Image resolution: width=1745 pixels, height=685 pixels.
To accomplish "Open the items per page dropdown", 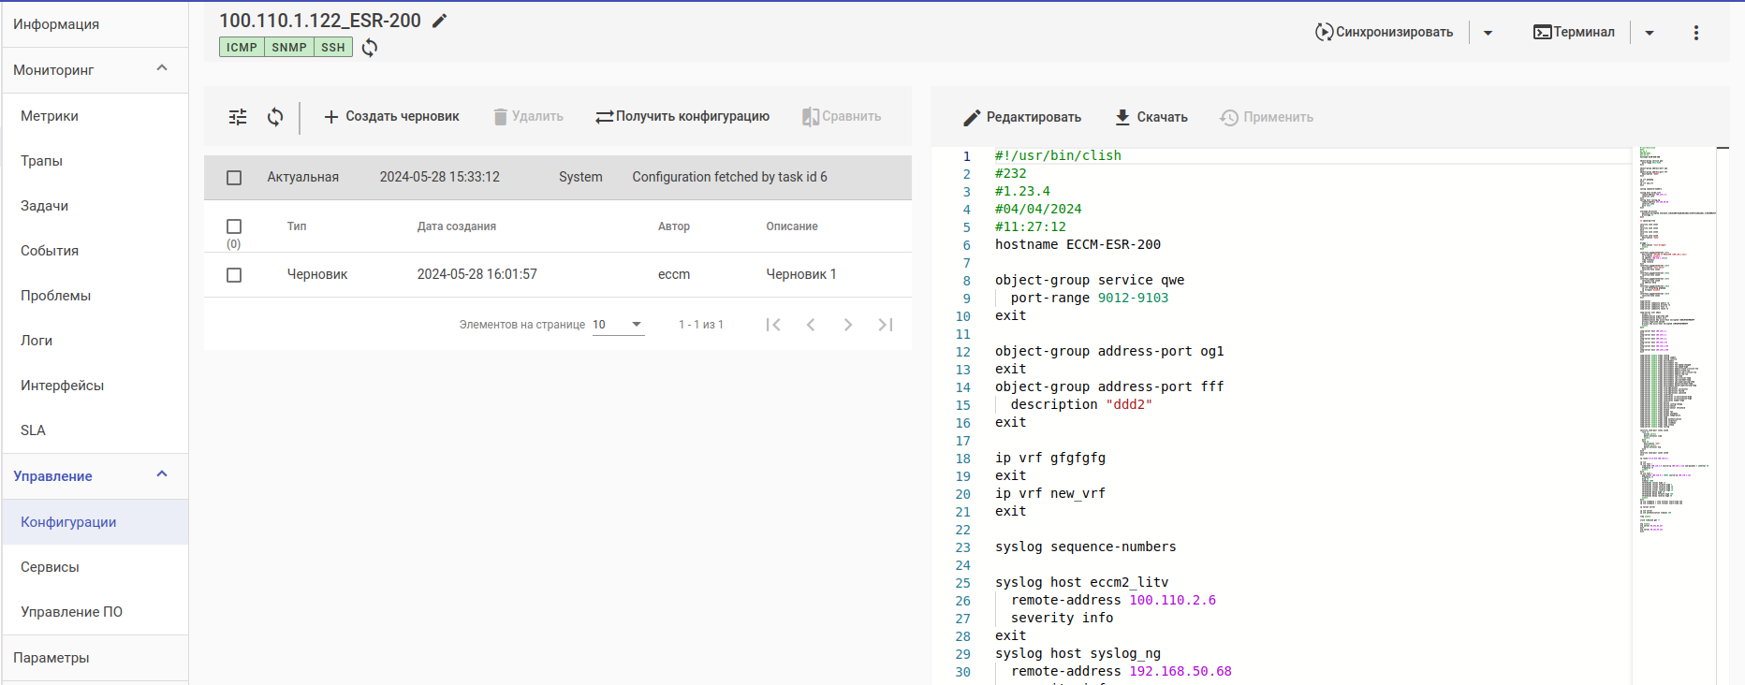I will coord(618,325).
